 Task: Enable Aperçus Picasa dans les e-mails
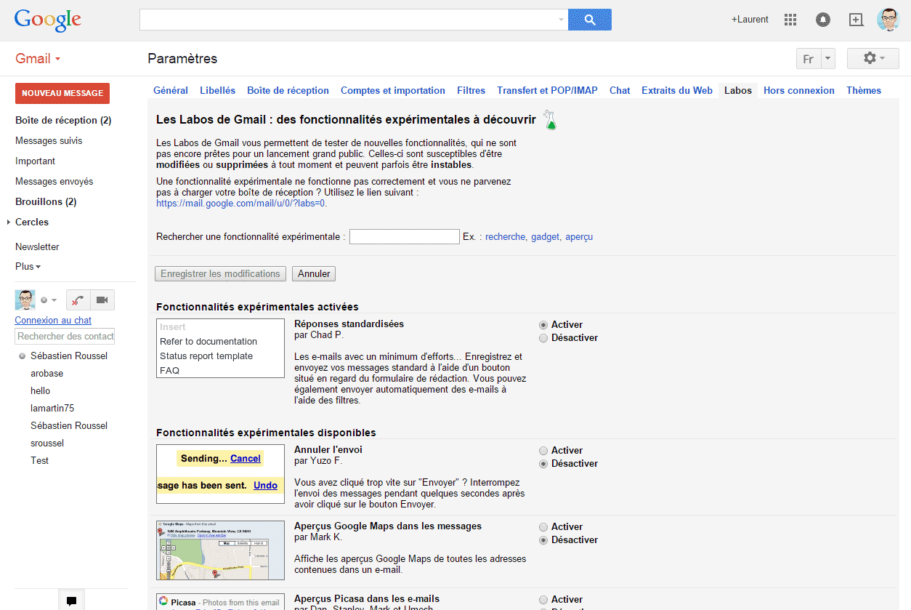click(543, 600)
